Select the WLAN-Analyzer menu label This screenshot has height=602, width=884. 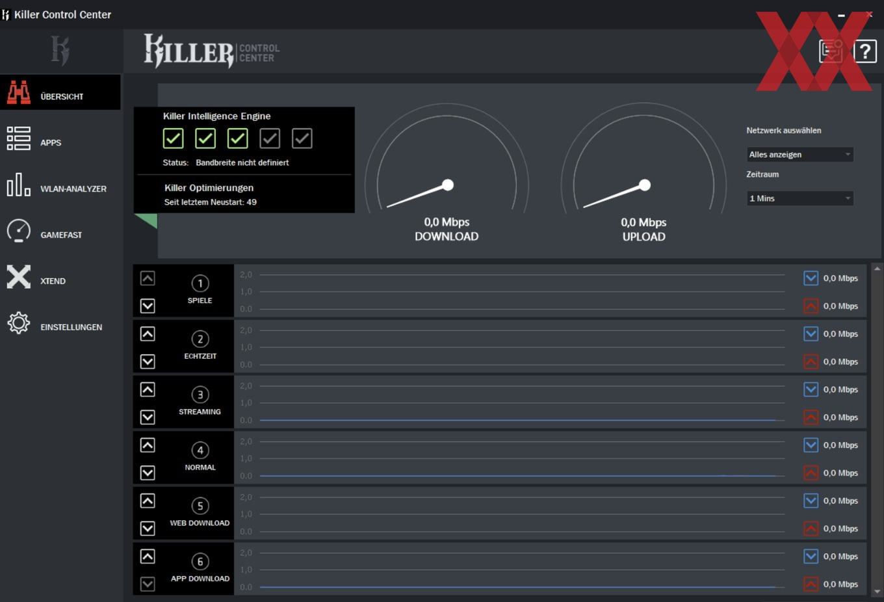pos(73,189)
